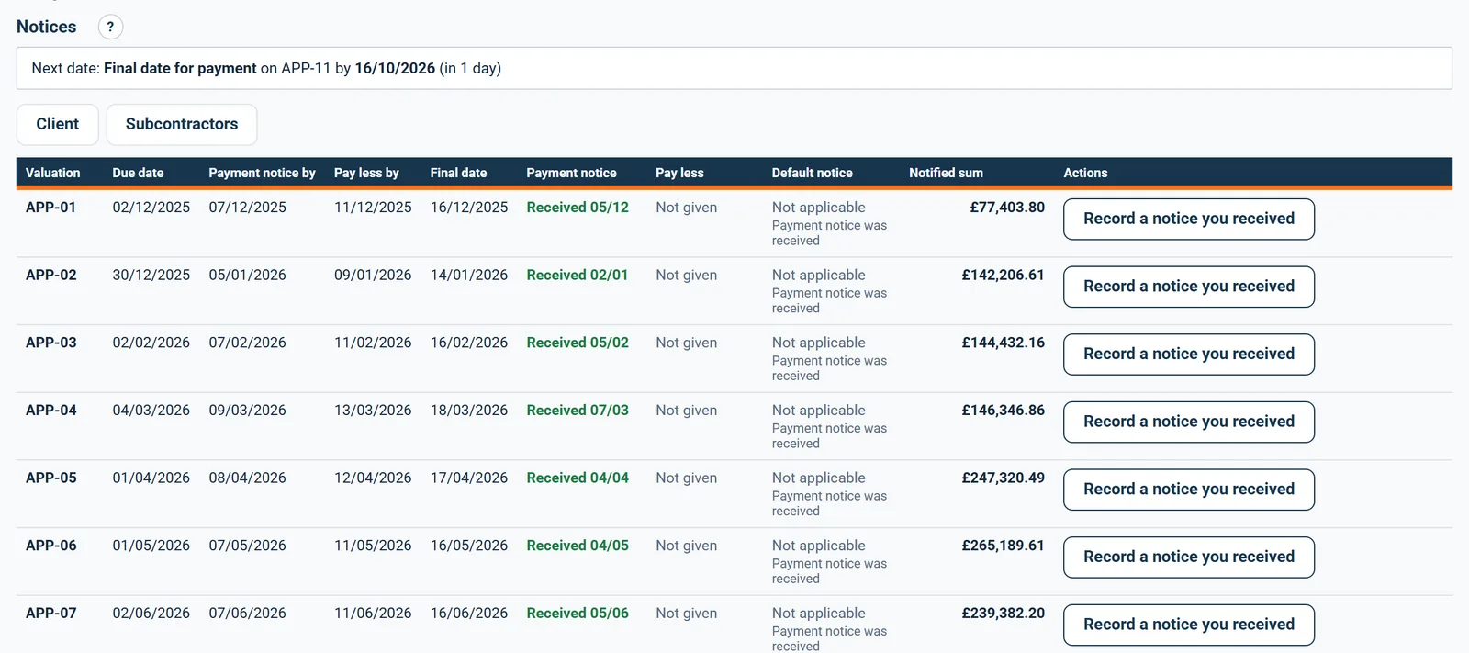Record a notice received for APP-05
The image size is (1469, 653).
tap(1189, 490)
